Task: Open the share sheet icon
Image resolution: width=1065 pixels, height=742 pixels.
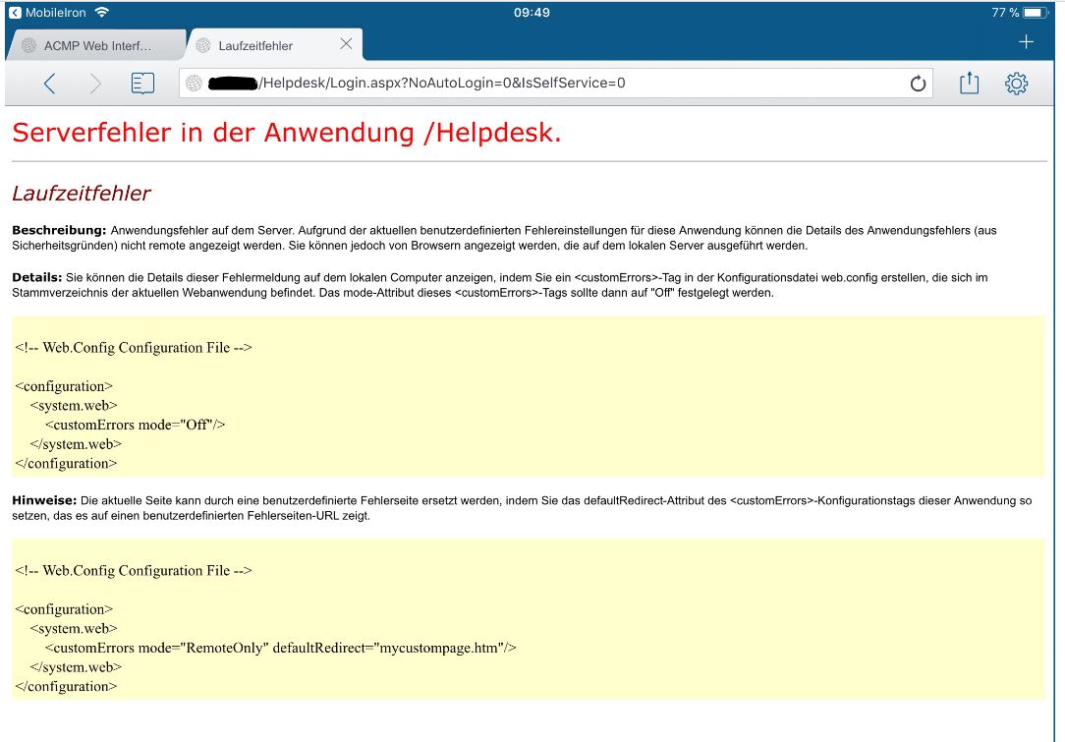Action: tap(969, 83)
